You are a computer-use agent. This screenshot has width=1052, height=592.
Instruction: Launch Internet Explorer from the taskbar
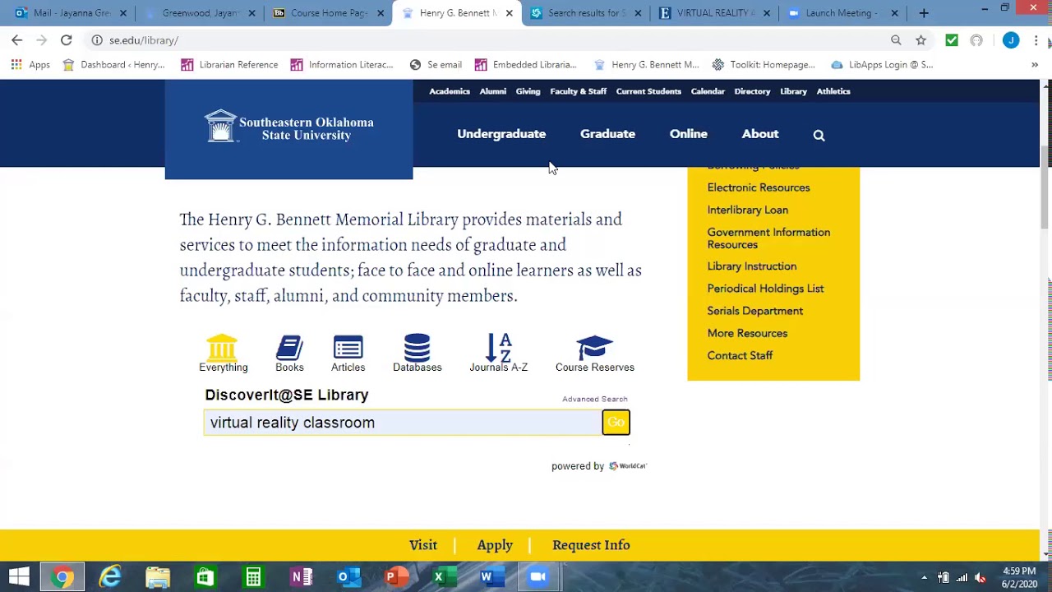click(x=109, y=577)
